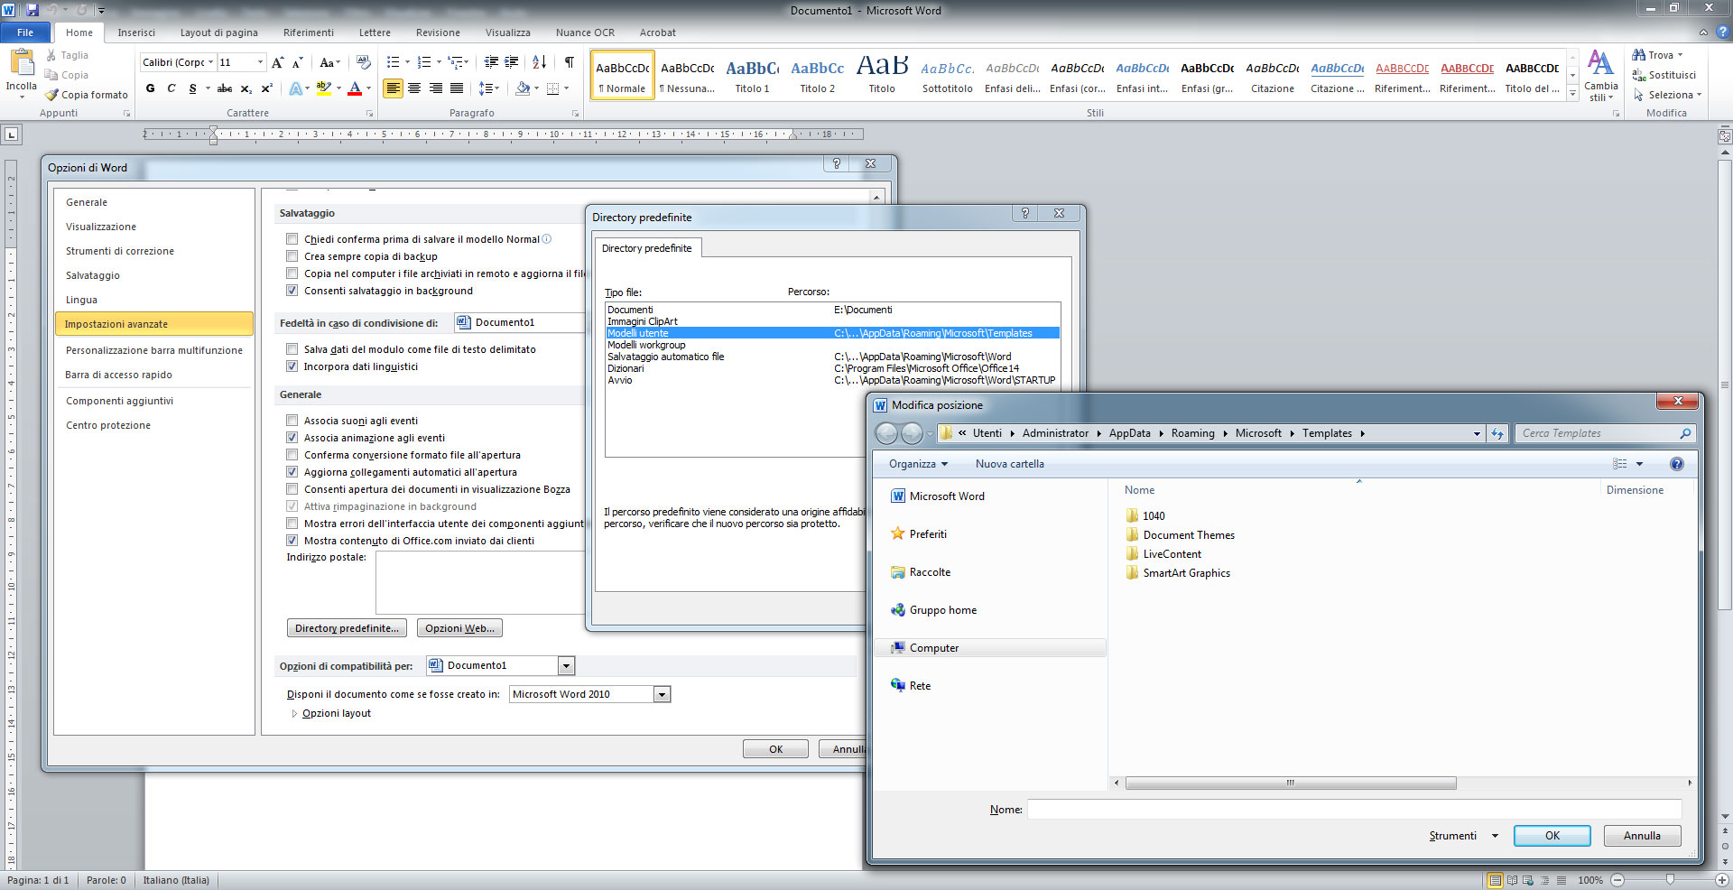Toggle Incorpora dati linguistici checkbox
1733x890 pixels.
[x=292, y=366]
